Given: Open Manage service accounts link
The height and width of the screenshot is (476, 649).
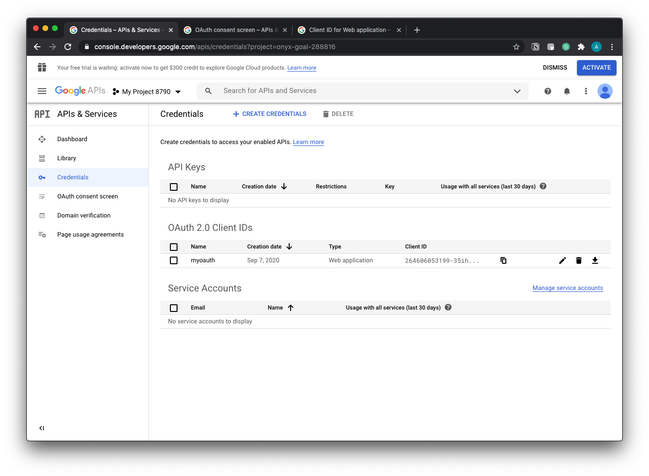Looking at the screenshot, I should [x=567, y=288].
